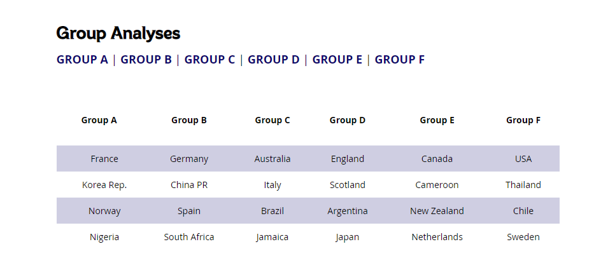Click the Group F column header
The width and height of the screenshot is (608, 277).
tap(523, 120)
